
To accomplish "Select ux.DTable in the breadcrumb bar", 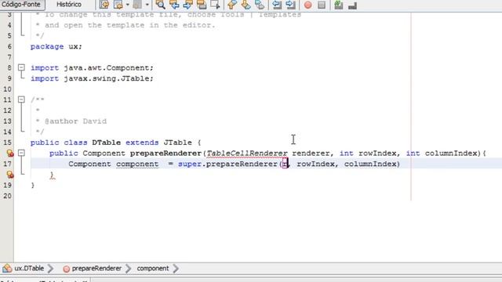I will [29, 268].
